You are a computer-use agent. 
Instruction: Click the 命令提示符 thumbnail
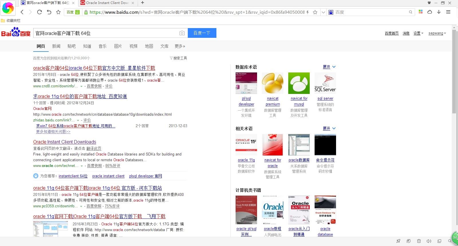325,145
